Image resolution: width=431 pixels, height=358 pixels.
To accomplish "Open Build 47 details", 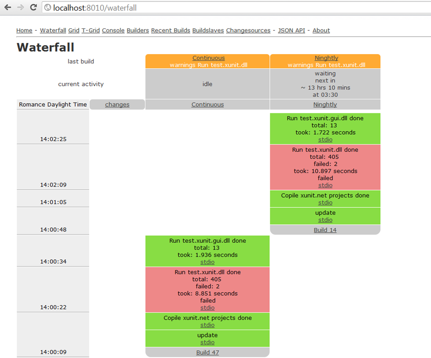I will coord(207,352).
